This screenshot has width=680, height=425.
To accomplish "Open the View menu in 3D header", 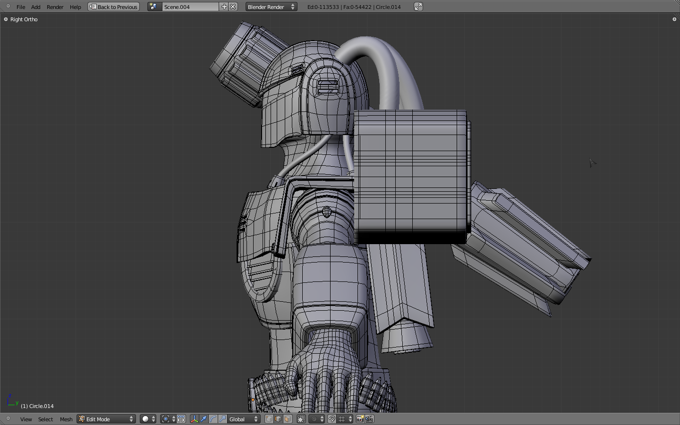I will 26,419.
